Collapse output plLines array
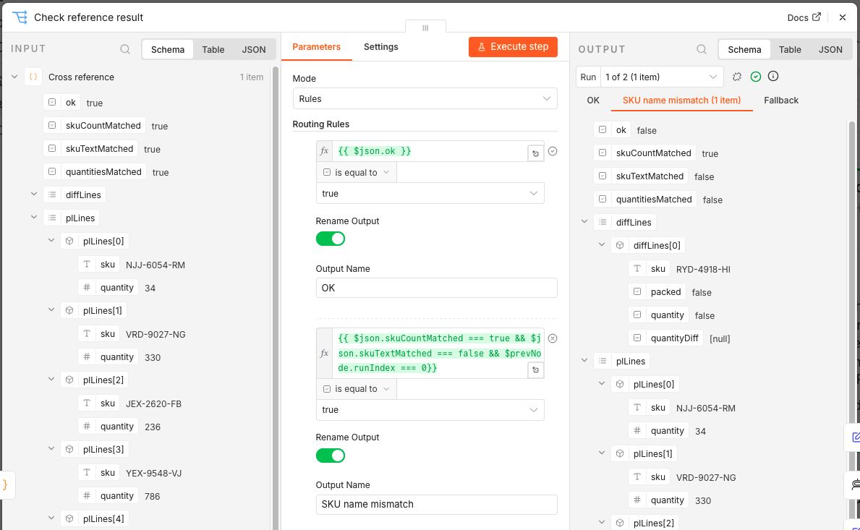 pos(584,360)
